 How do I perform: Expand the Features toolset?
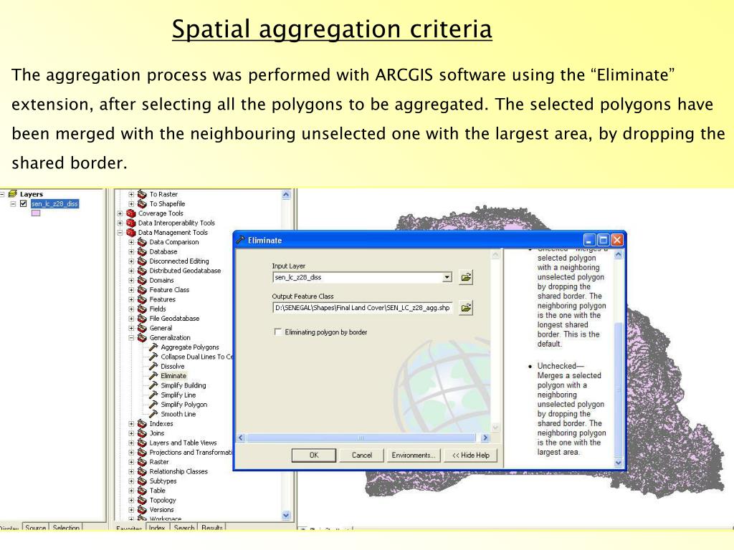click(x=131, y=299)
